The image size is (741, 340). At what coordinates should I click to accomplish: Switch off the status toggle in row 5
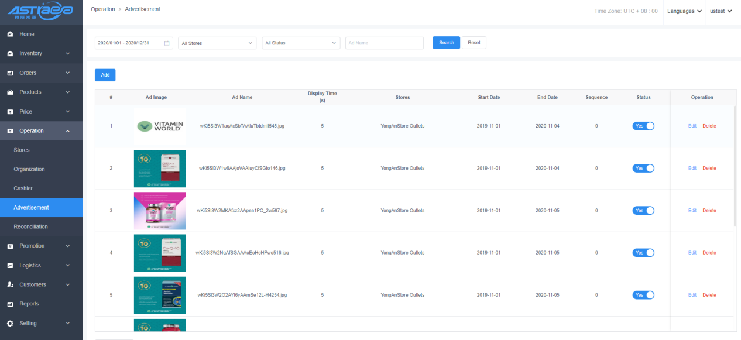click(x=643, y=295)
